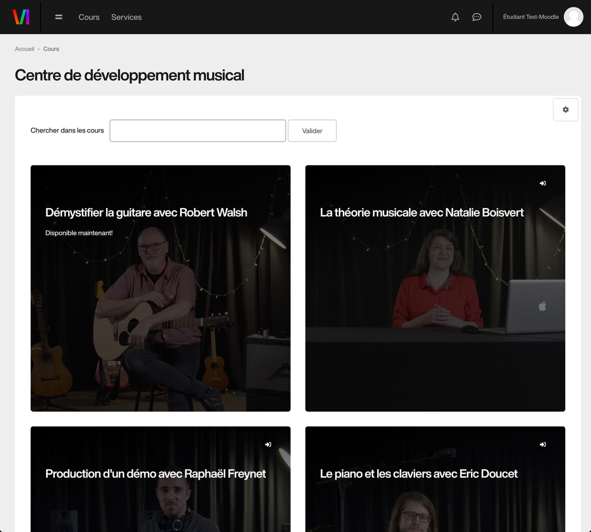Go to Accueil via breadcrumb
The height and width of the screenshot is (532, 591).
[x=25, y=49]
